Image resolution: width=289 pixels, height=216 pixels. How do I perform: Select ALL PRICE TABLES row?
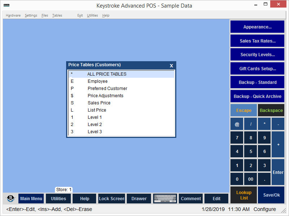(x=107, y=74)
